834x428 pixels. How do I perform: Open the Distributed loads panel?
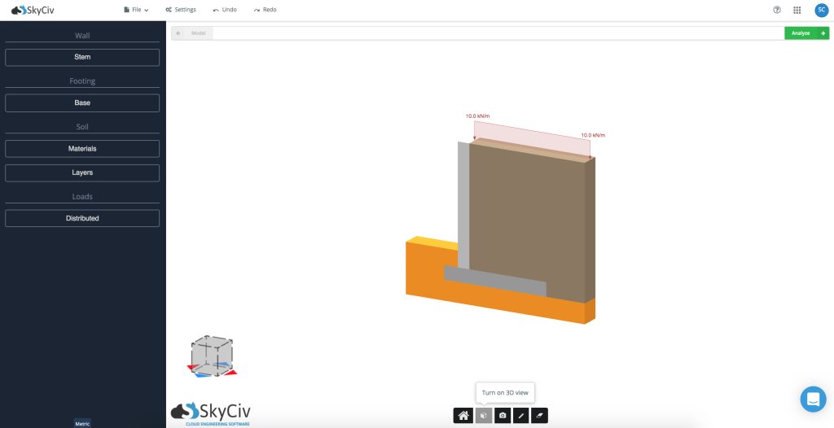[82, 219]
